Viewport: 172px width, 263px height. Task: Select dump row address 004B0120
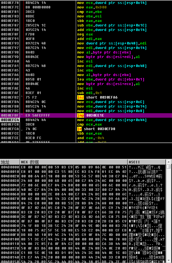[10, 248]
